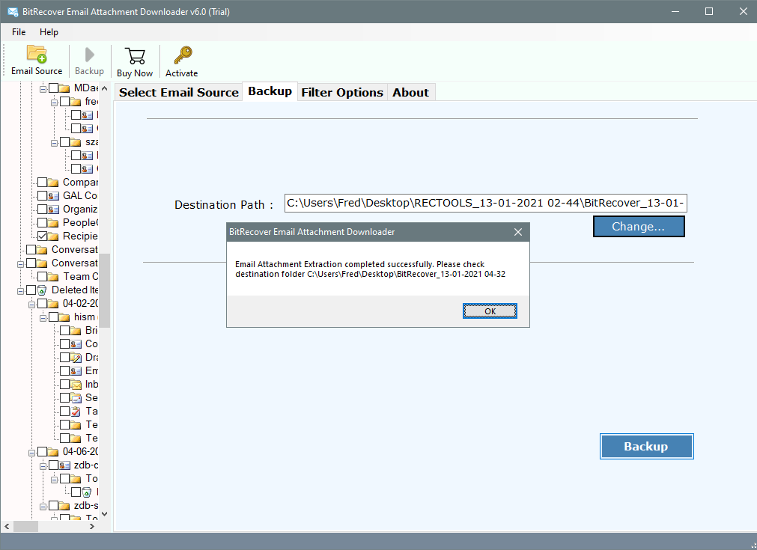Select the People folder icon
The height and width of the screenshot is (550, 757).
53,223
